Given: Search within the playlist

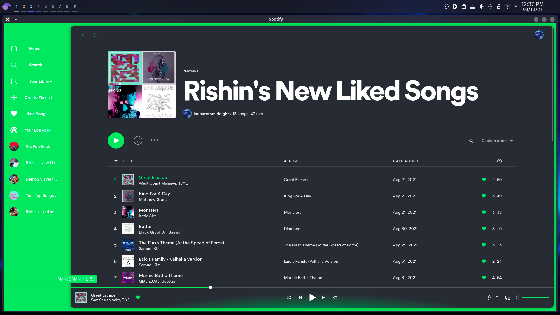Looking at the screenshot, I should pyautogui.click(x=471, y=141).
